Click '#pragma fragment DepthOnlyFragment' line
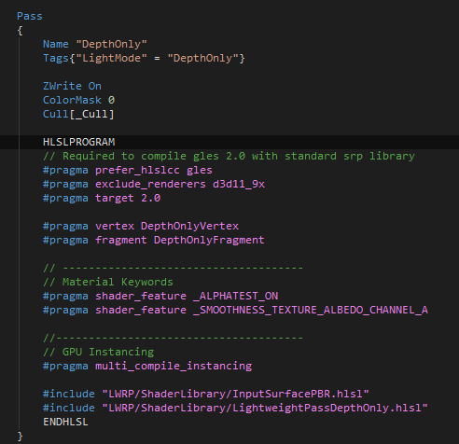The image size is (459, 444). point(154,240)
